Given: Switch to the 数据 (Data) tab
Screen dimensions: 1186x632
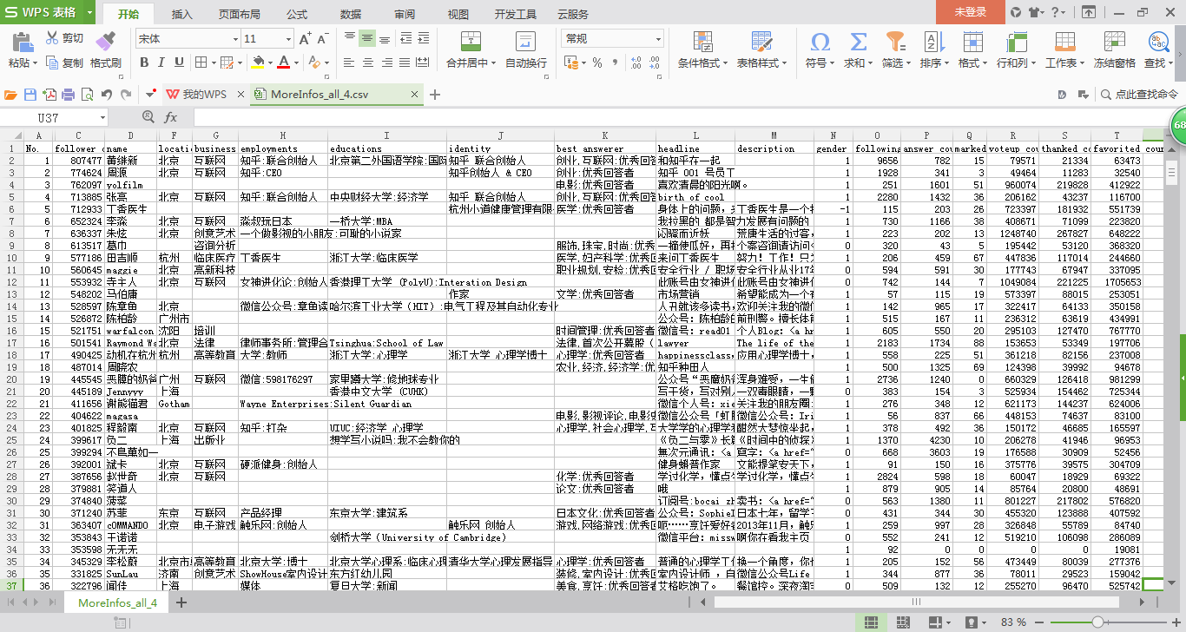Looking at the screenshot, I should pyautogui.click(x=351, y=14).
